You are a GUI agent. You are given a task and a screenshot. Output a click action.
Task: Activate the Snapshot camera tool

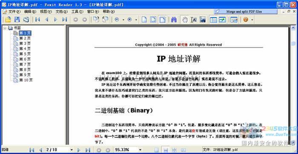coord(203,20)
